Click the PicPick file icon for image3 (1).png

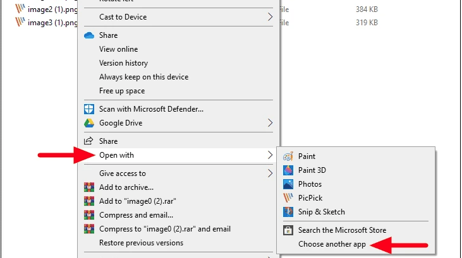tap(20, 22)
